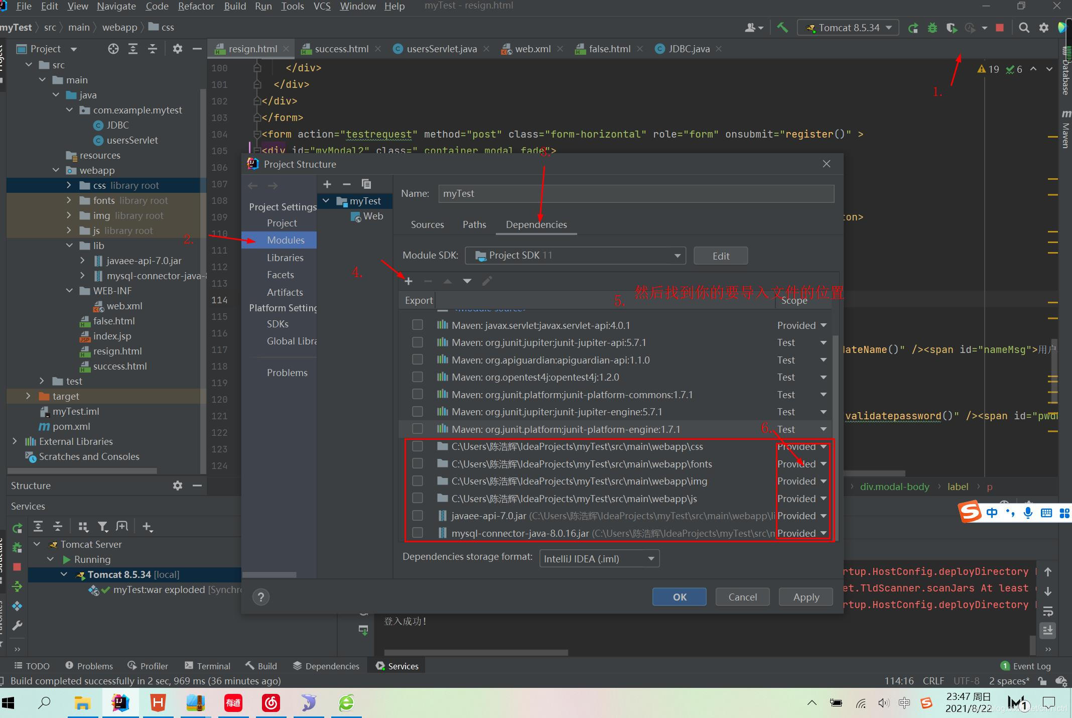1072x718 pixels.
Task: Toggle checkbox for javaee-api-7.0.jar dependency
Action: [417, 515]
